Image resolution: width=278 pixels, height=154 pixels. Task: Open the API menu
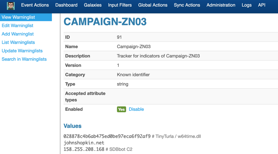(x=262, y=5)
